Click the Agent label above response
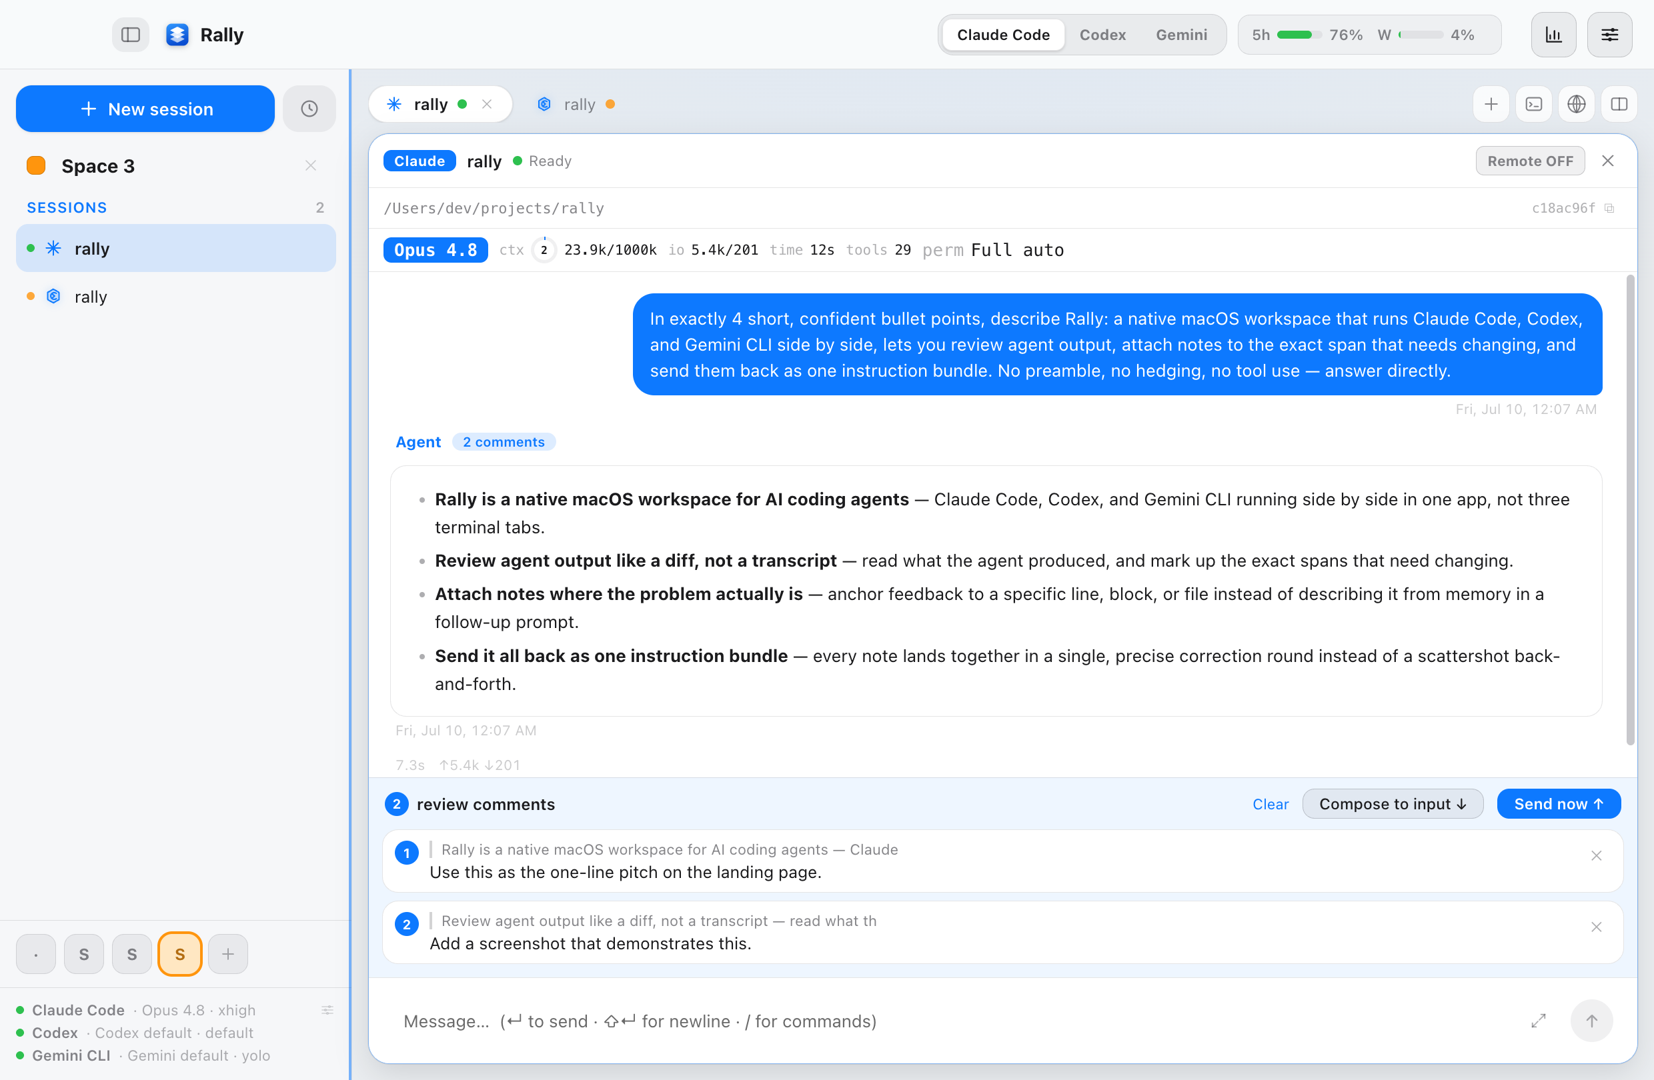Image resolution: width=1654 pixels, height=1080 pixels. [x=418, y=442]
